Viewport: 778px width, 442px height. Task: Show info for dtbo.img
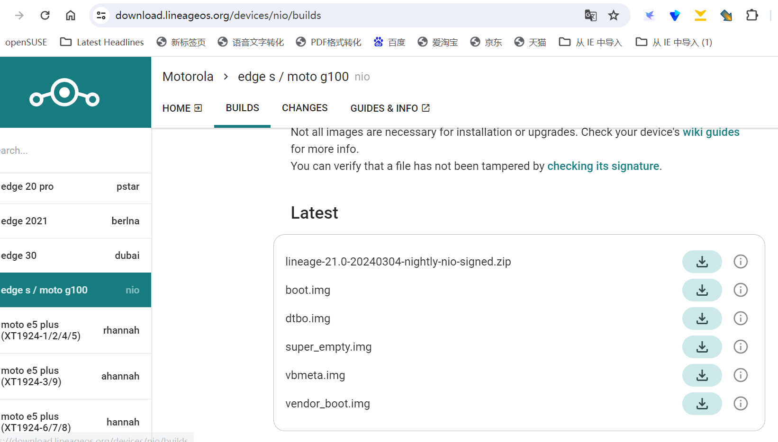click(741, 318)
